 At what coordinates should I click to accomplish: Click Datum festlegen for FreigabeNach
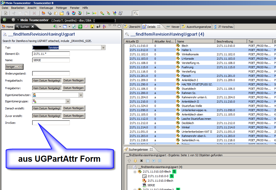[74, 81]
